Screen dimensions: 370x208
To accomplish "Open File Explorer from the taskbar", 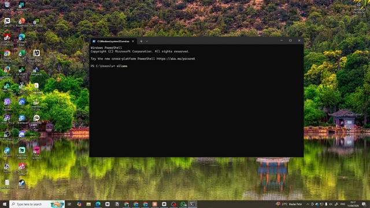I will coord(88,204).
